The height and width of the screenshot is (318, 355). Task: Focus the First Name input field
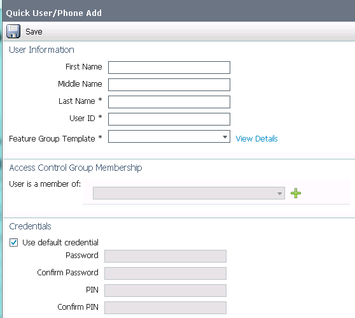click(x=169, y=68)
